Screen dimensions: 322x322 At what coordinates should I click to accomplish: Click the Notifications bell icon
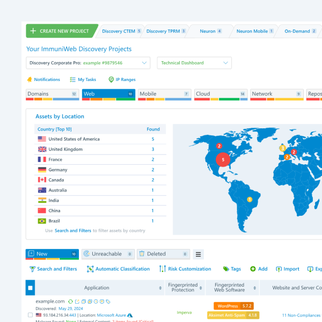(x=30, y=79)
